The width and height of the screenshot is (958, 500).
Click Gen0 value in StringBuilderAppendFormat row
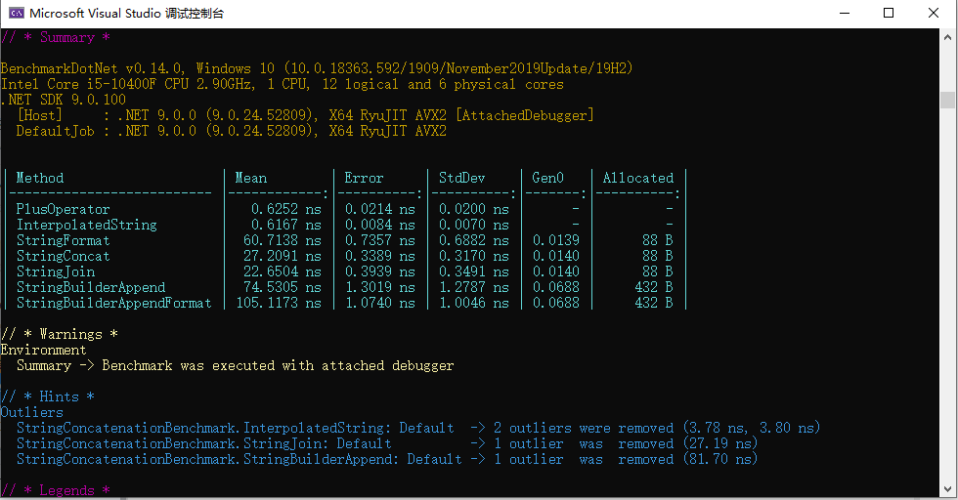pos(556,303)
